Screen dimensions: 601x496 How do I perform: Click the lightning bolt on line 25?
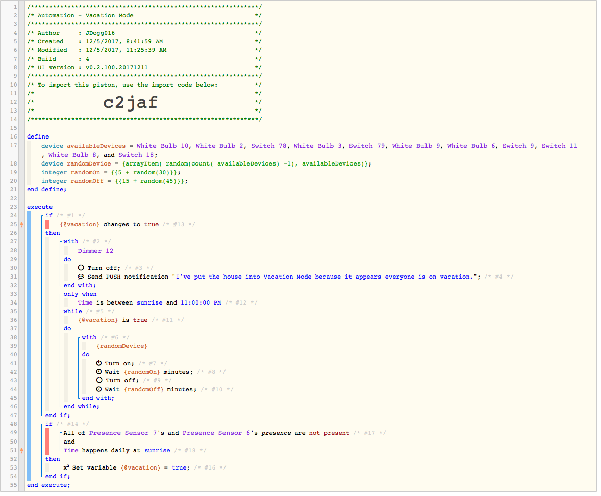(x=22, y=225)
